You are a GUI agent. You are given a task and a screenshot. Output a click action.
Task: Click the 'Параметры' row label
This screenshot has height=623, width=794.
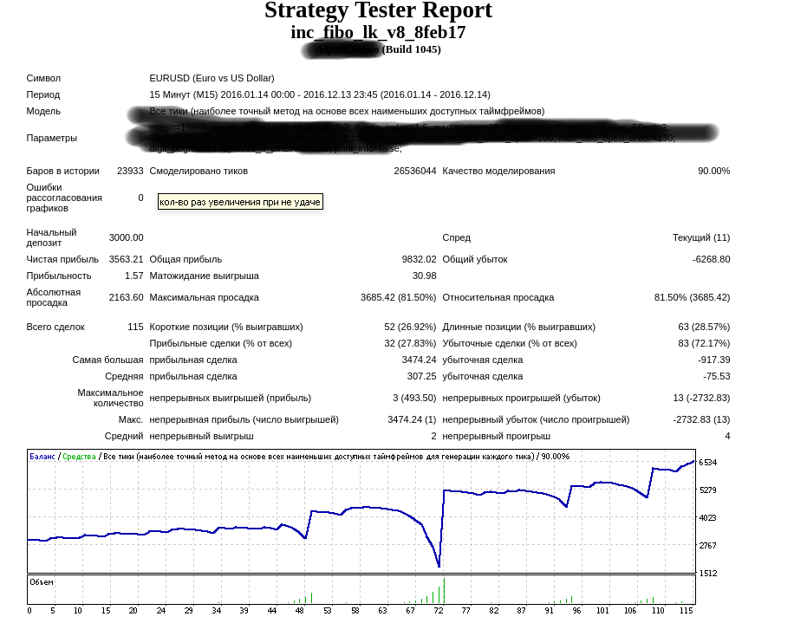click(52, 138)
